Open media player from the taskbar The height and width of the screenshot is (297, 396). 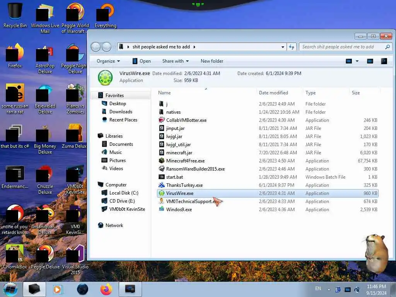[58, 289]
